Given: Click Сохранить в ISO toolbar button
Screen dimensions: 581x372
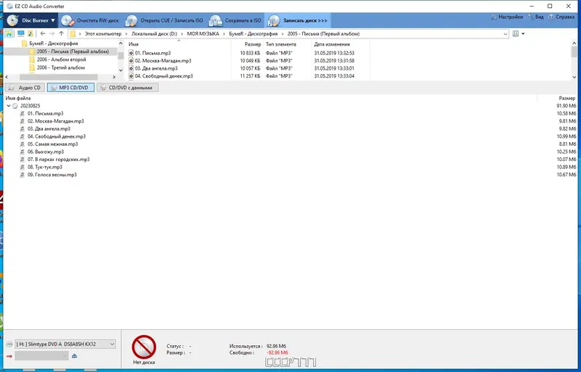Looking at the screenshot, I should tap(235, 21).
